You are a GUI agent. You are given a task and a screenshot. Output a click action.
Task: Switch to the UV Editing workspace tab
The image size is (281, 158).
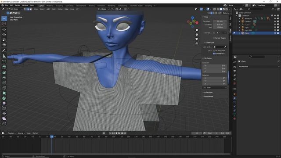69,6
